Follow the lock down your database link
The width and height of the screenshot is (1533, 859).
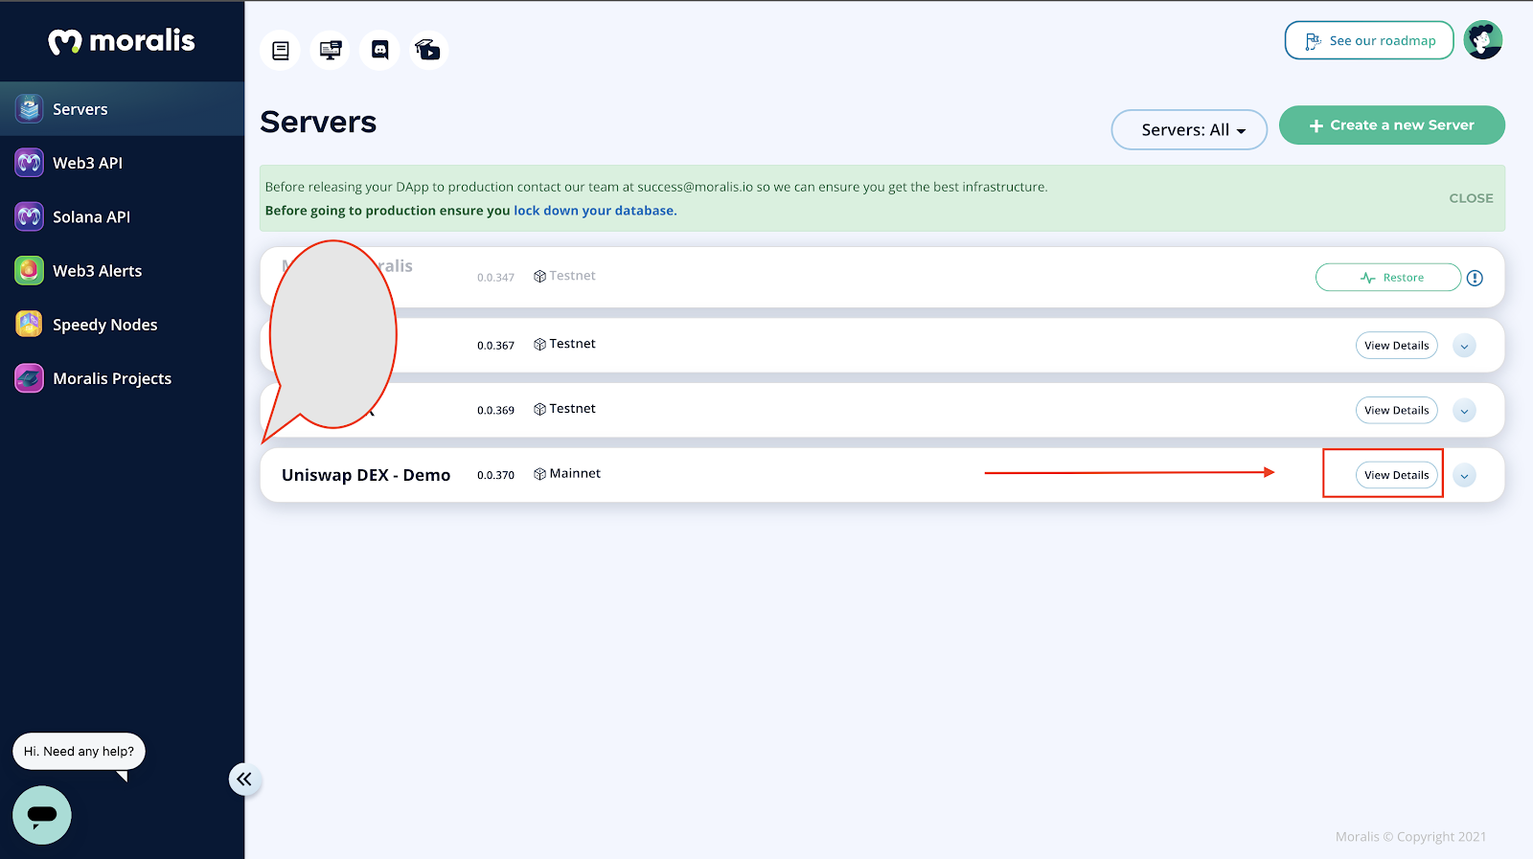click(x=595, y=211)
